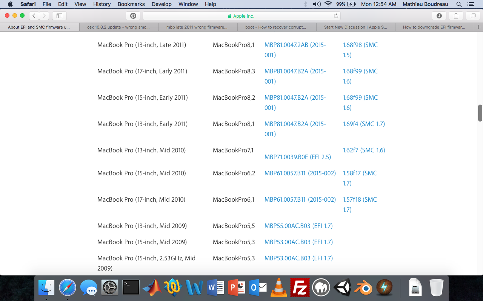Open Notification Center from the menu bar

[471, 4]
